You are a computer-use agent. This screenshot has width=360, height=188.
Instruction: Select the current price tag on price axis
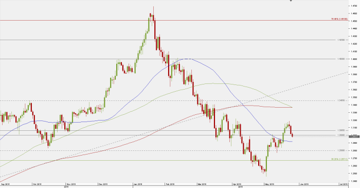(x=354, y=136)
